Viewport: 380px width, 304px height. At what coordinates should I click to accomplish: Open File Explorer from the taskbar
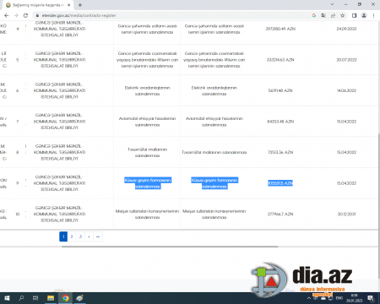pyautogui.click(x=51, y=298)
